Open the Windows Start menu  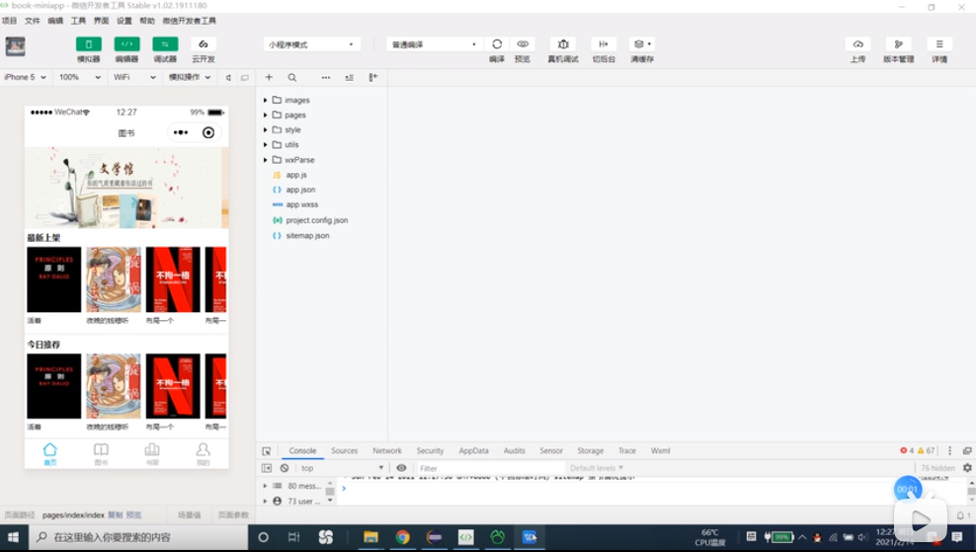pyautogui.click(x=13, y=536)
